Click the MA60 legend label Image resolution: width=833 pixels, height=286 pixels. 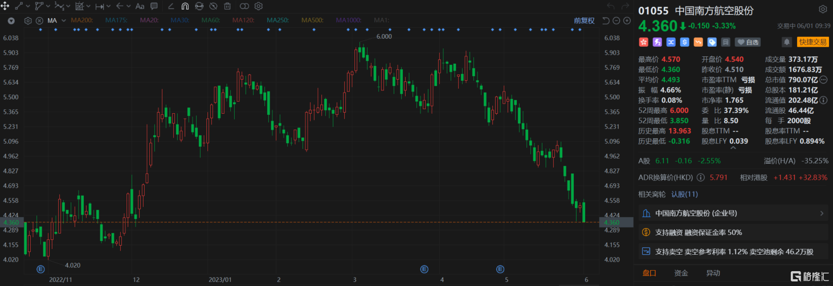(x=211, y=20)
